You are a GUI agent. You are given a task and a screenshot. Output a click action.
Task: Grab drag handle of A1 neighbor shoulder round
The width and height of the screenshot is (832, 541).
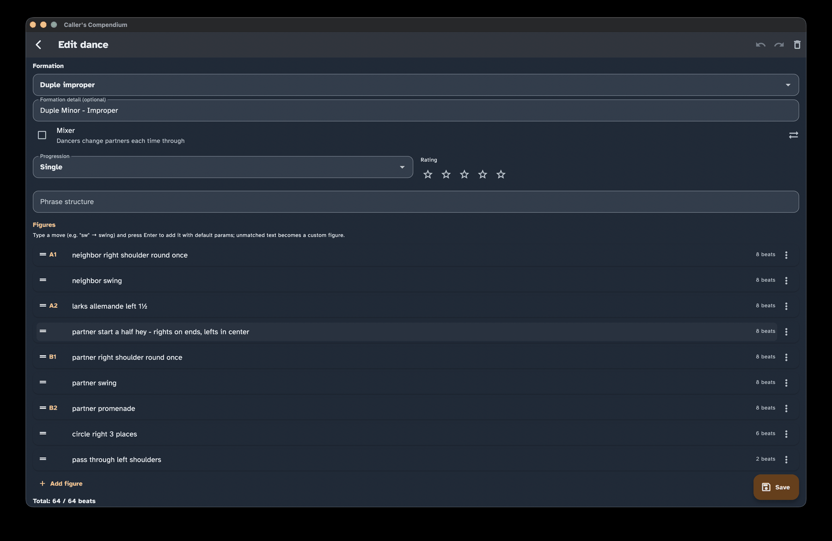pyautogui.click(x=43, y=255)
